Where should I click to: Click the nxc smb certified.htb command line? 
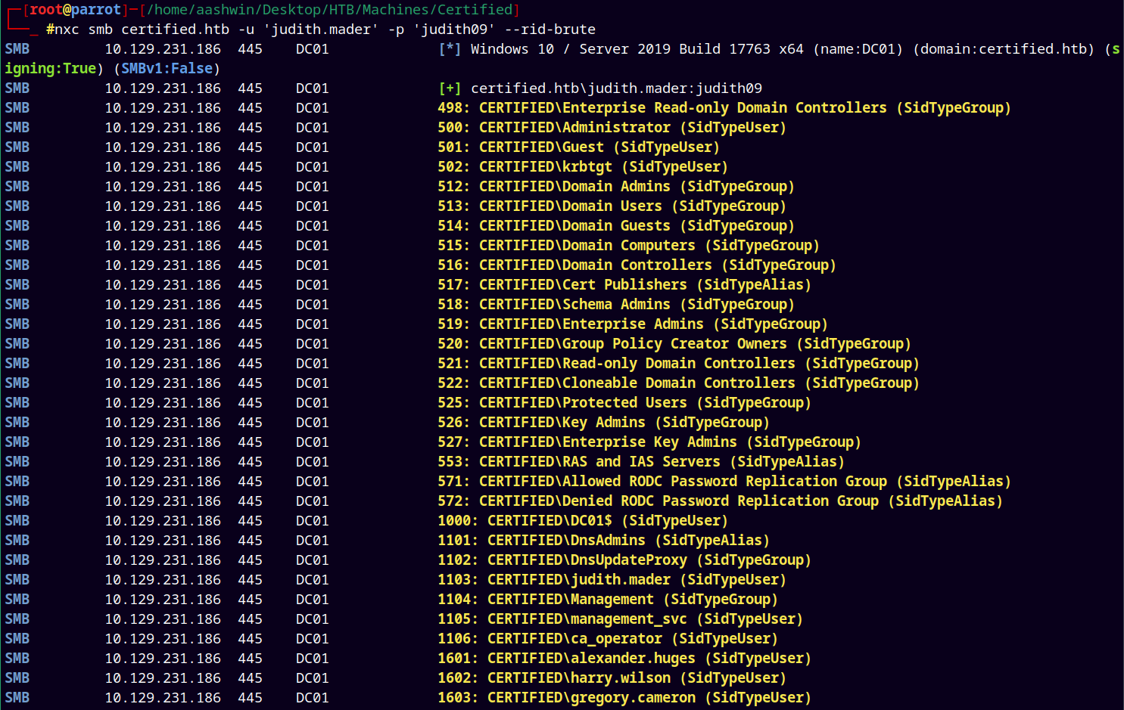click(321, 29)
